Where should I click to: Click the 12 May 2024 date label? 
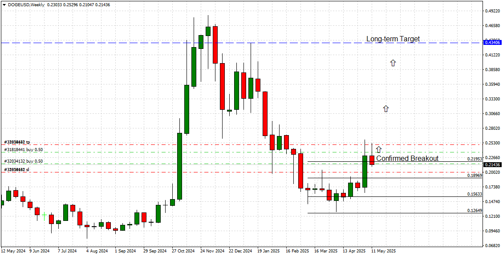13,251
